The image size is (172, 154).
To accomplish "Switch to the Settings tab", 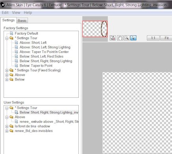I will (x=9, y=20).
